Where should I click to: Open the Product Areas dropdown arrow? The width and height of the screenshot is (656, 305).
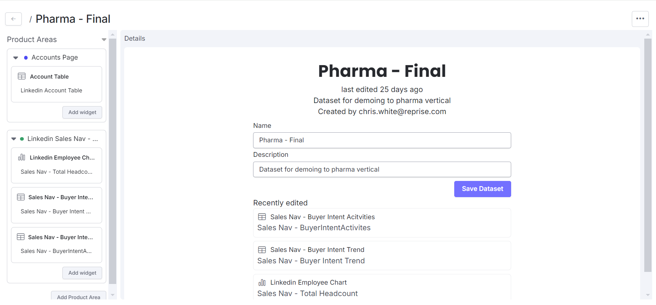pos(104,40)
